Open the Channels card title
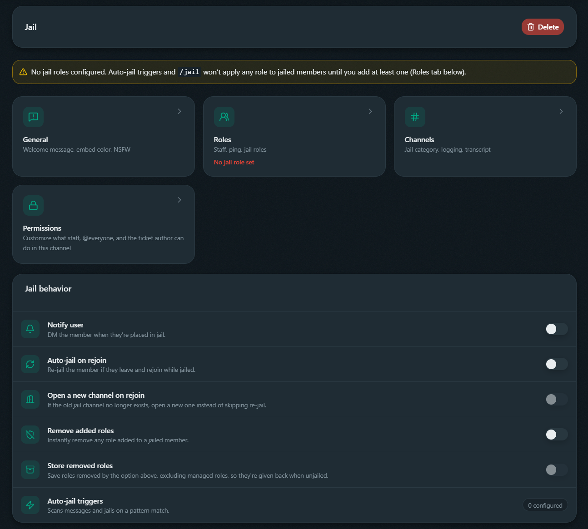 click(x=419, y=139)
